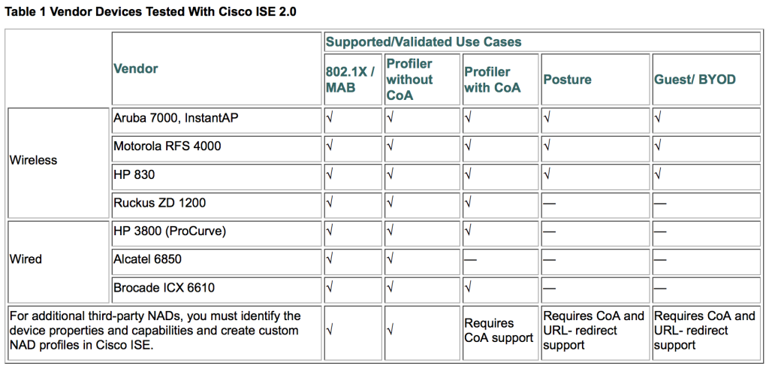
Task: Select the Alcatel 6850 vendor cell
Action: (147, 259)
